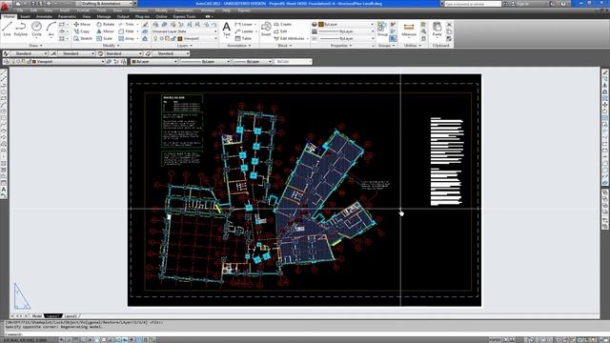
Task: Open the toolbar color control ByLayer dropdown
Action: [x=154, y=61]
